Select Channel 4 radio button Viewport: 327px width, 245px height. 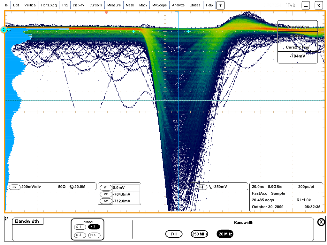pyautogui.click(x=94, y=235)
